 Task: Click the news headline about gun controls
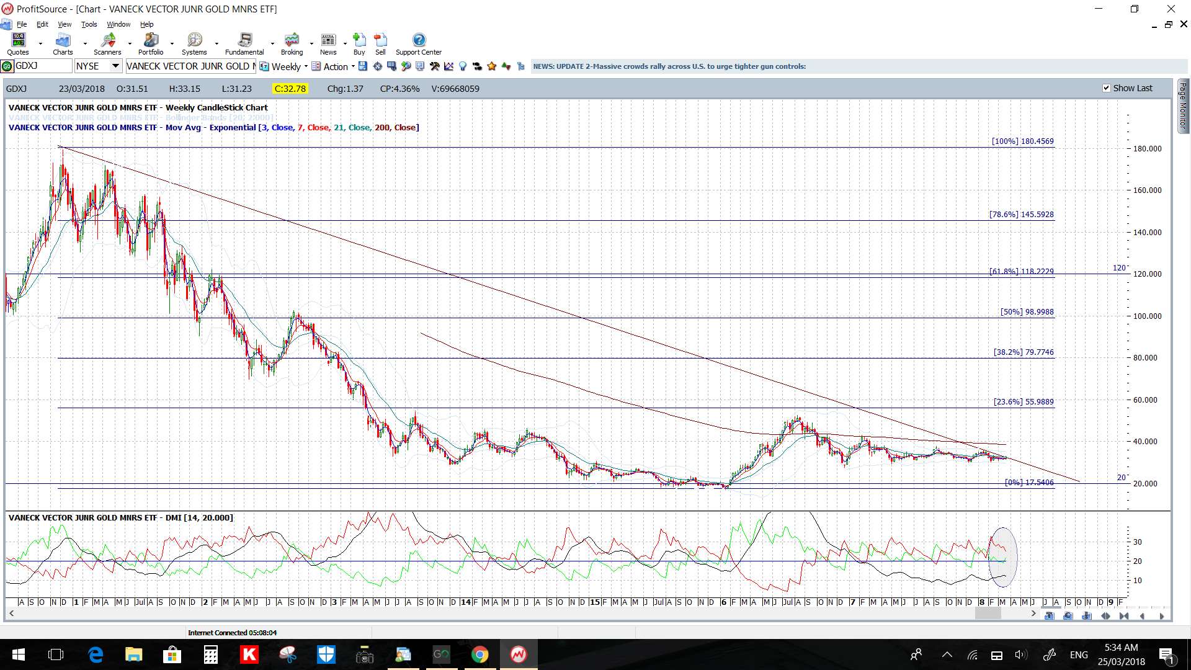tap(669, 66)
